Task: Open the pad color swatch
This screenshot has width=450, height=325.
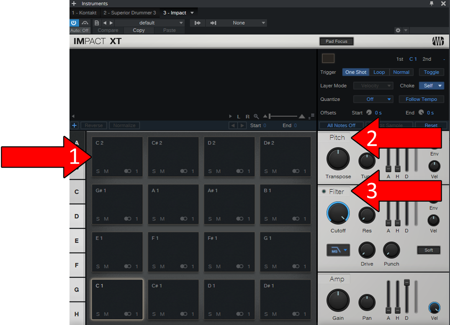Action: pos(328,58)
